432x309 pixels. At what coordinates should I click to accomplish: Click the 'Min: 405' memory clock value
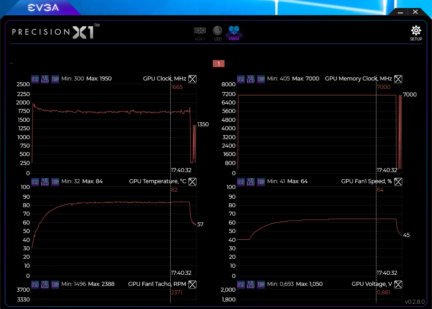click(278, 79)
